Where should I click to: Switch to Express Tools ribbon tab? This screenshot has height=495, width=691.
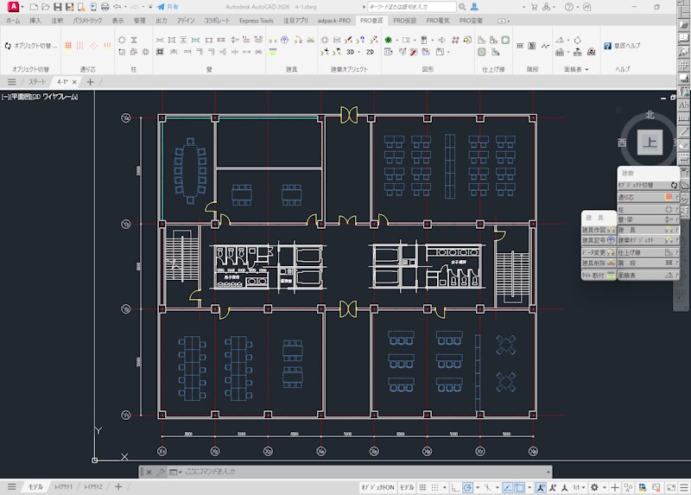pos(256,21)
